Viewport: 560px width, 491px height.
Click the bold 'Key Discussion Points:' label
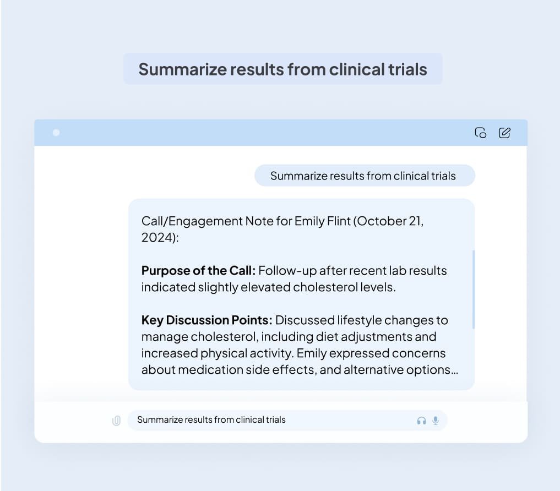click(x=207, y=320)
